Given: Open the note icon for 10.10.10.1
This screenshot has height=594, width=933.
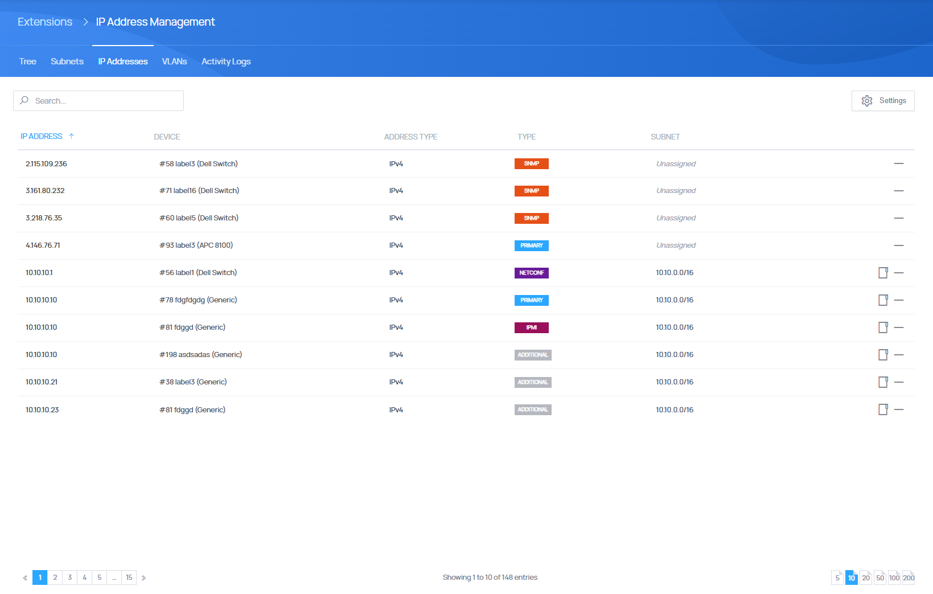Looking at the screenshot, I should pos(883,273).
